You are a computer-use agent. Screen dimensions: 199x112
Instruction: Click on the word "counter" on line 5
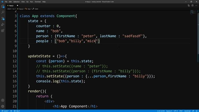coord(43,26)
